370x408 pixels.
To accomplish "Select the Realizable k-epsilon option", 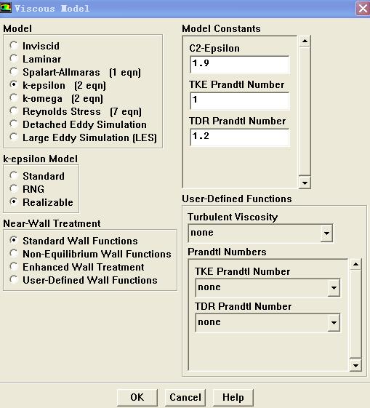I will (14, 202).
